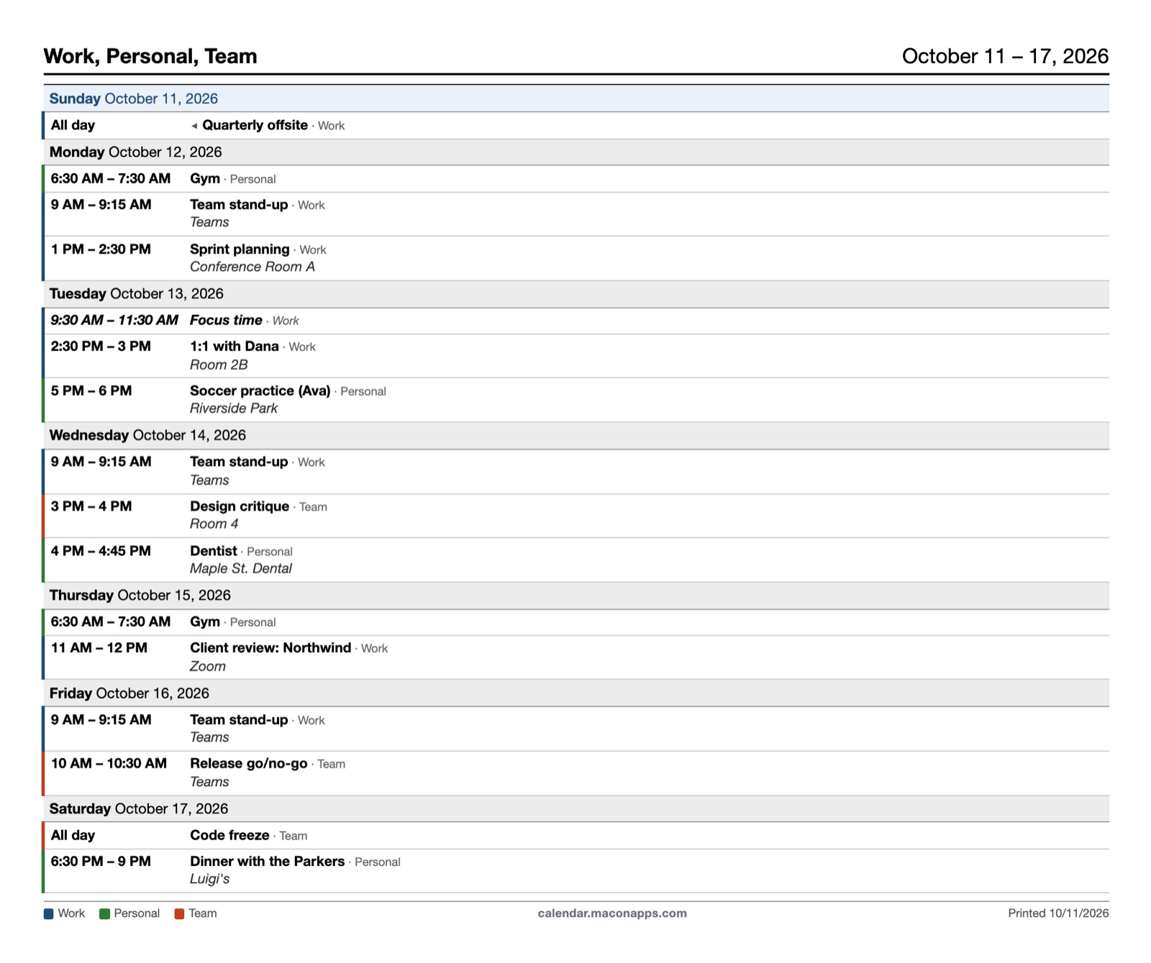This screenshot has width=1151, height=963.
Task: Click Maple St. Dental location
Action: coord(241,569)
